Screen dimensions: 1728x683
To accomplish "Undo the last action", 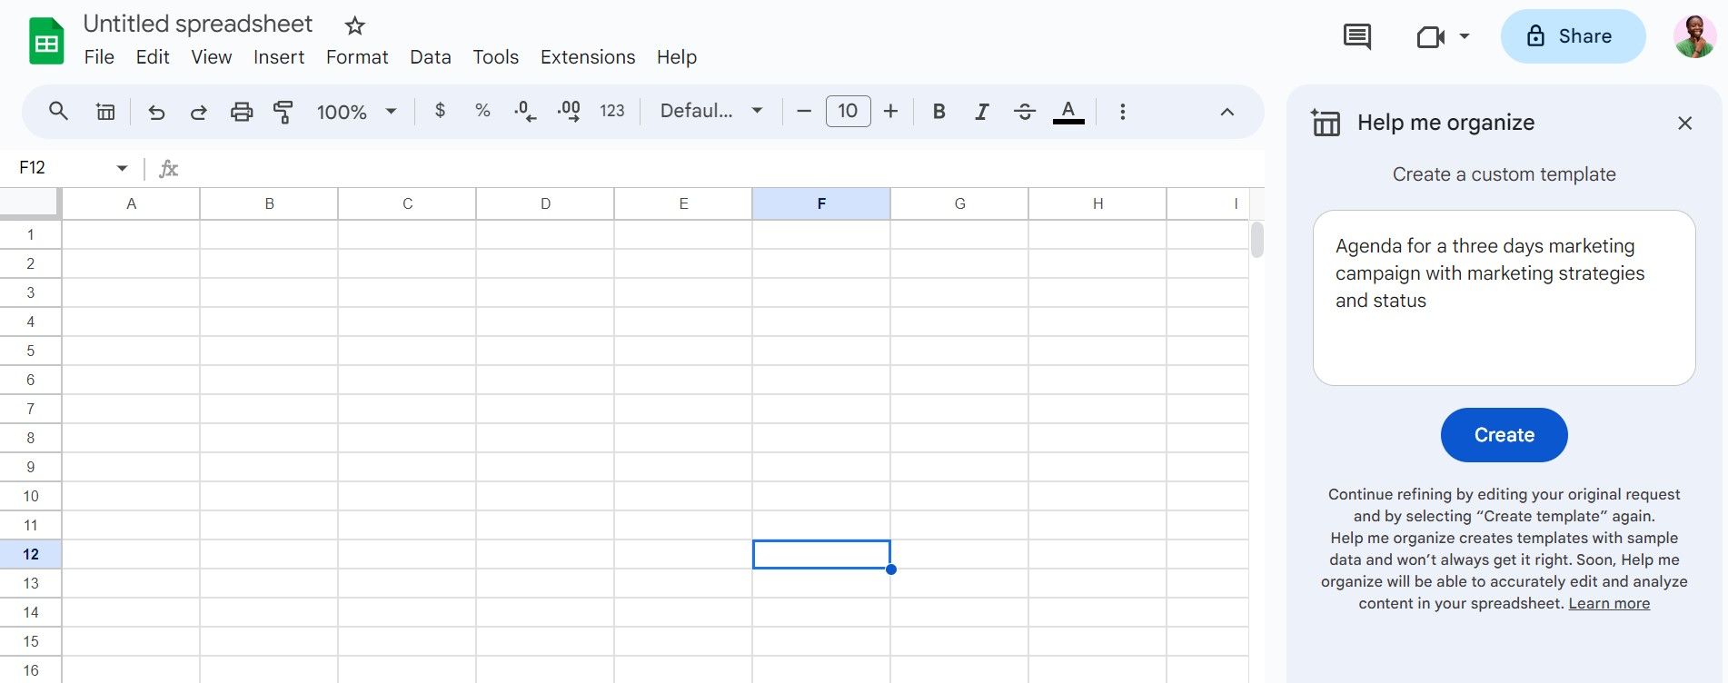I will pos(156,112).
